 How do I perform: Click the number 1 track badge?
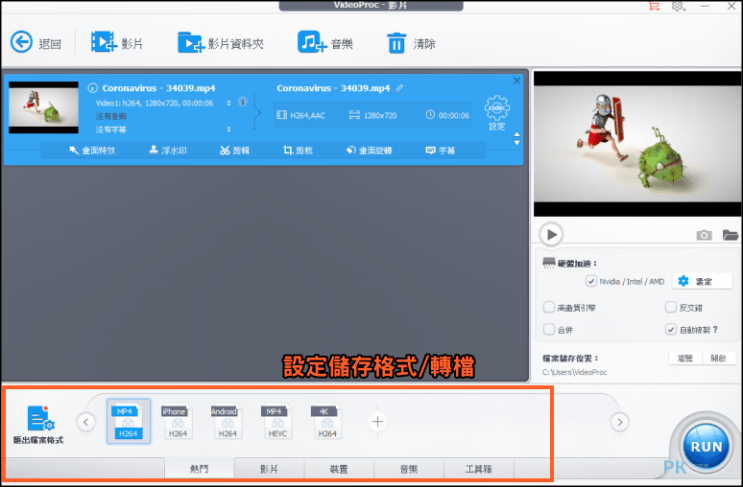(x=242, y=102)
